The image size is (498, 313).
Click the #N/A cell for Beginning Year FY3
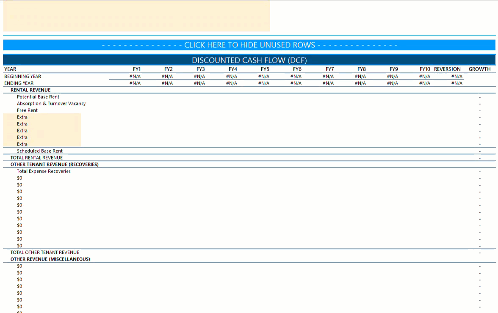[x=199, y=77]
